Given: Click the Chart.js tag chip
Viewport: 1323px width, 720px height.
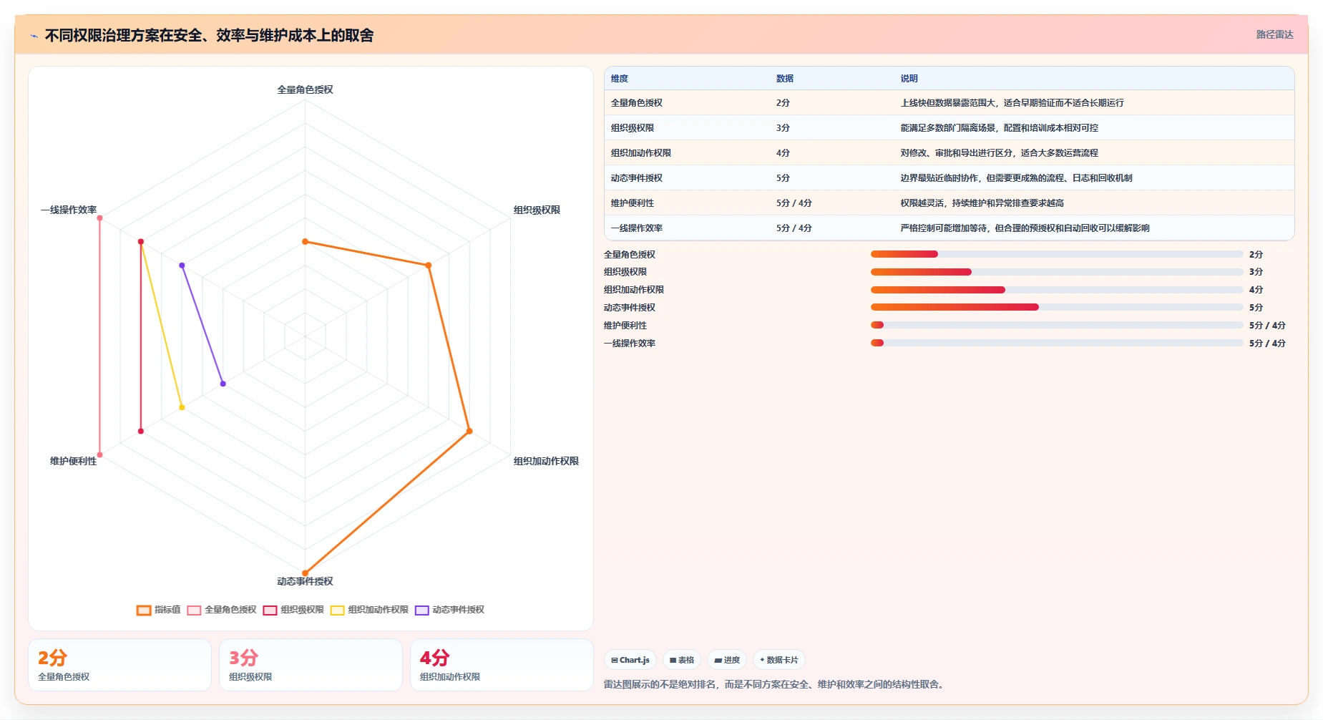Looking at the screenshot, I should (630, 660).
